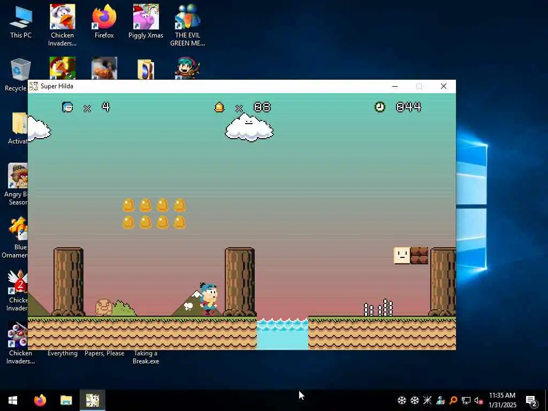Open the network status tray icon
Viewport: 548px width, 411px height.
click(x=466, y=400)
